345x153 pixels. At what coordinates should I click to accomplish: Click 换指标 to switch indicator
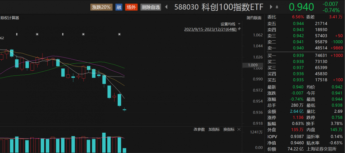tap(229, 130)
